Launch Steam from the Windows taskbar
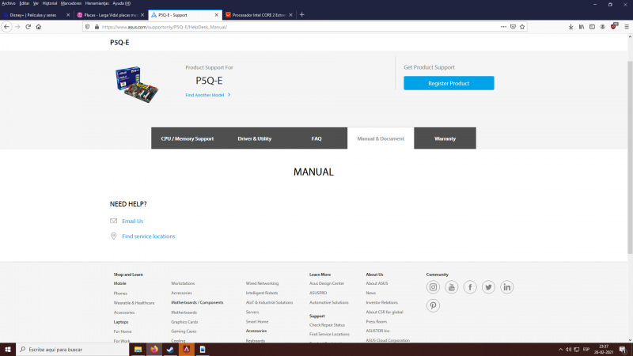 click(170, 349)
